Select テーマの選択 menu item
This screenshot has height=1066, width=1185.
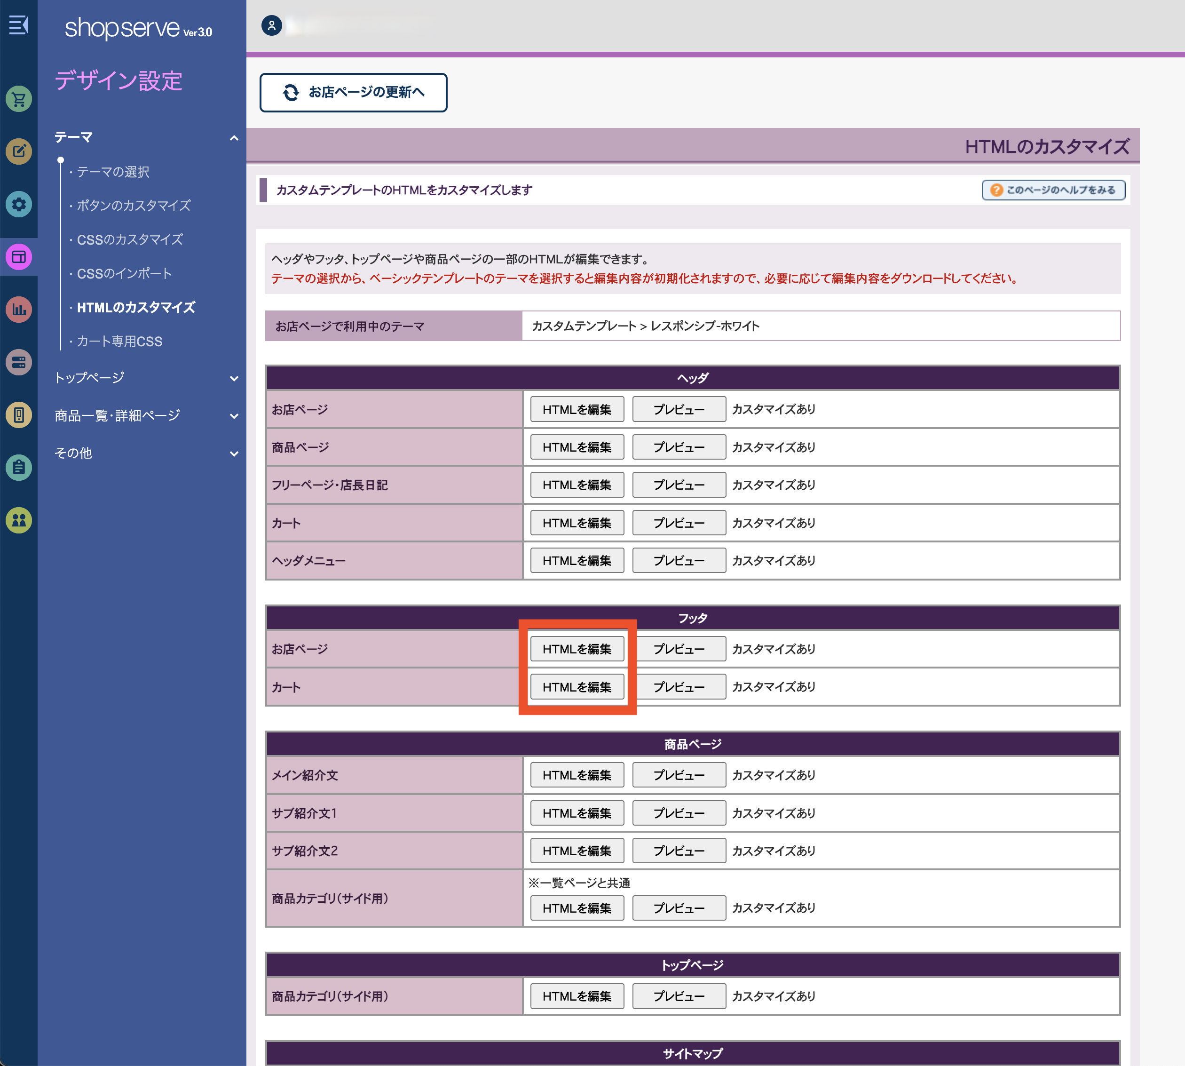coord(113,172)
